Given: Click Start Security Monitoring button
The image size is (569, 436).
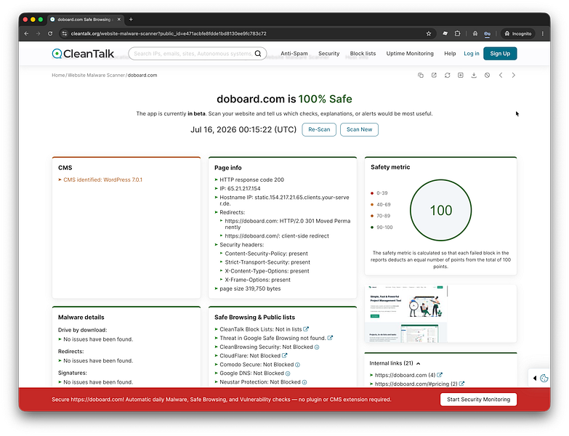Looking at the screenshot, I should point(478,400).
